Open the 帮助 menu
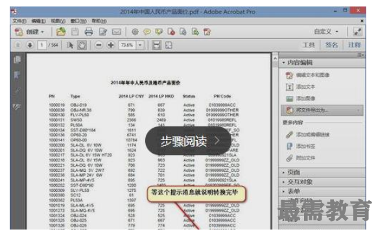 pyautogui.click(x=99, y=21)
